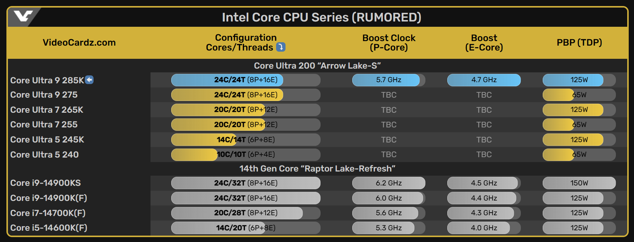The height and width of the screenshot is (242, 634).
Task: Click the PBP (TDP) column header
Action: (579, 43)
